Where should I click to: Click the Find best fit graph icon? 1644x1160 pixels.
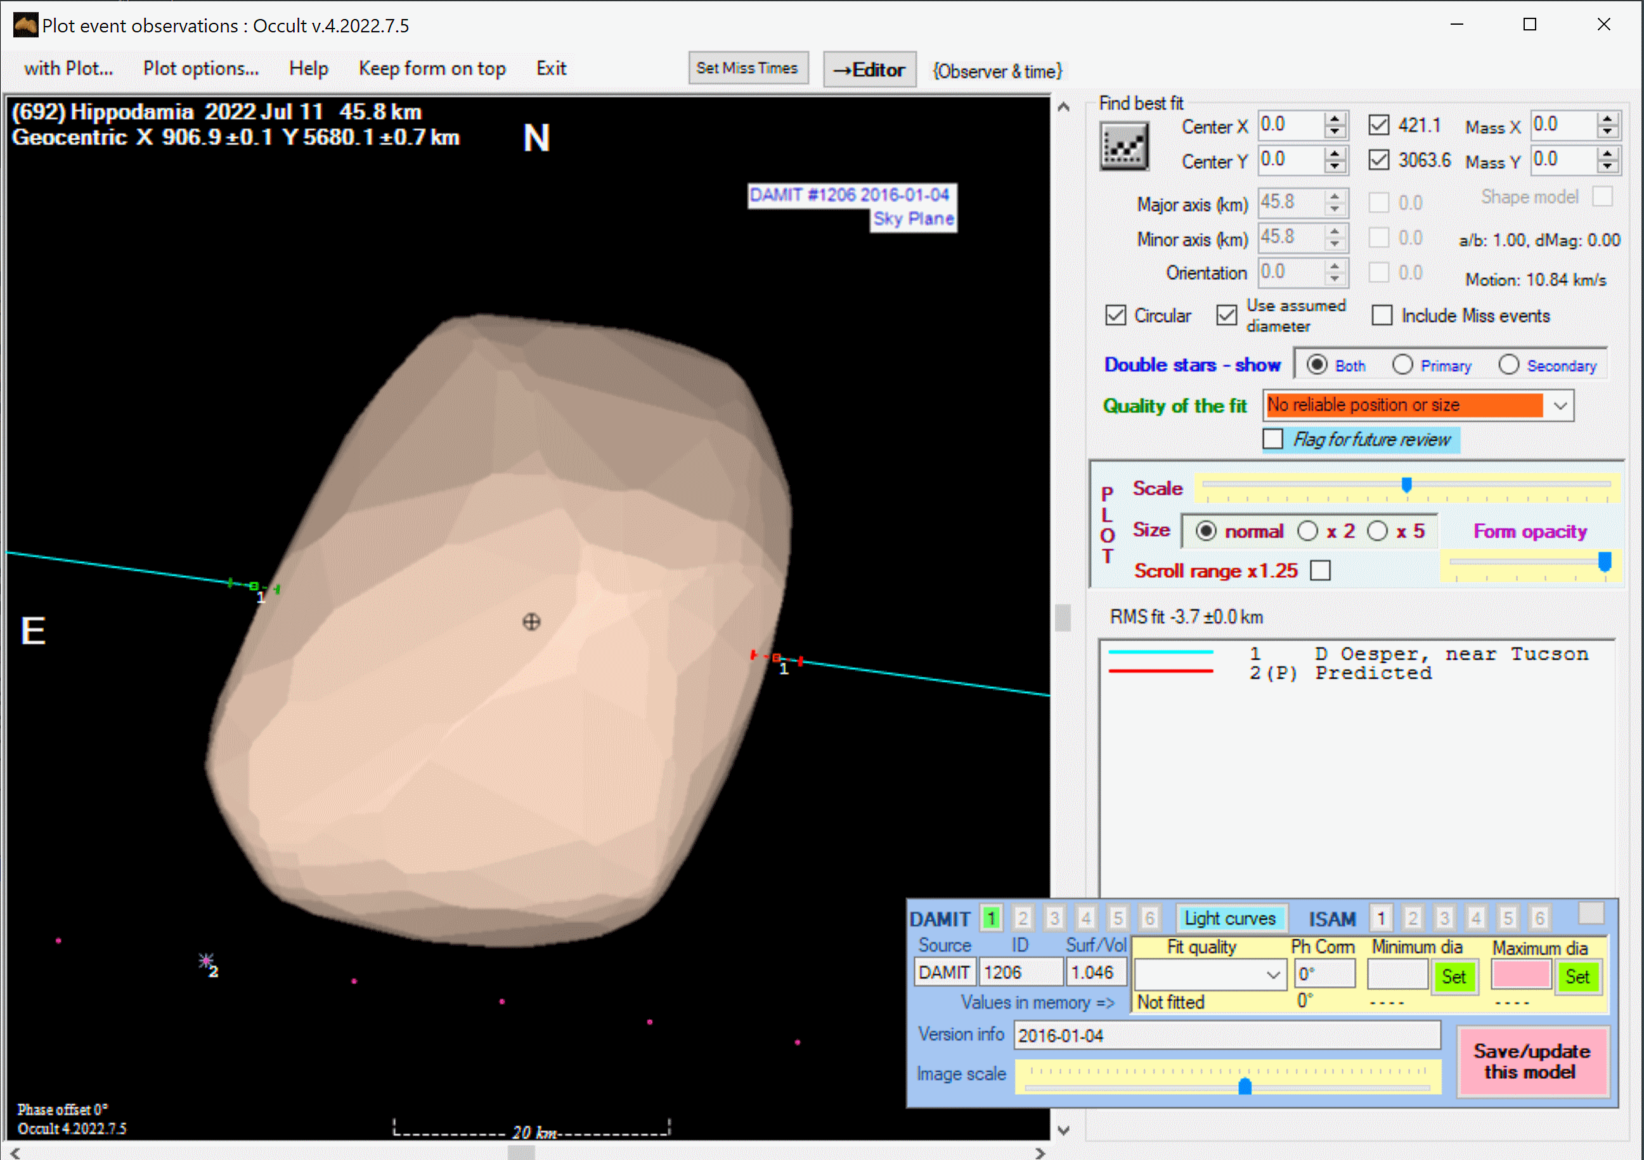pos(1124,146)
